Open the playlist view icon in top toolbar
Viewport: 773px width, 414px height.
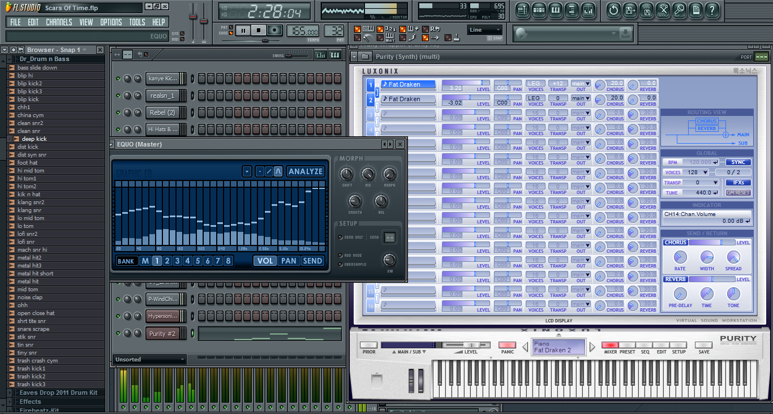522,10
